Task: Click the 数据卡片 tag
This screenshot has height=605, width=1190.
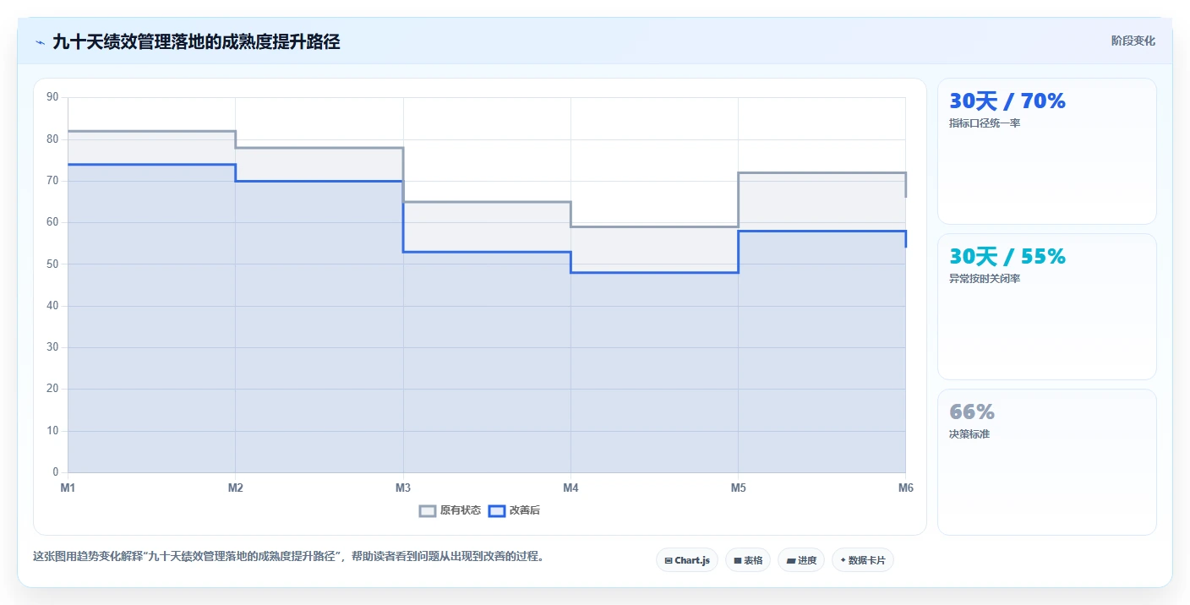Action: coord(863,560)
